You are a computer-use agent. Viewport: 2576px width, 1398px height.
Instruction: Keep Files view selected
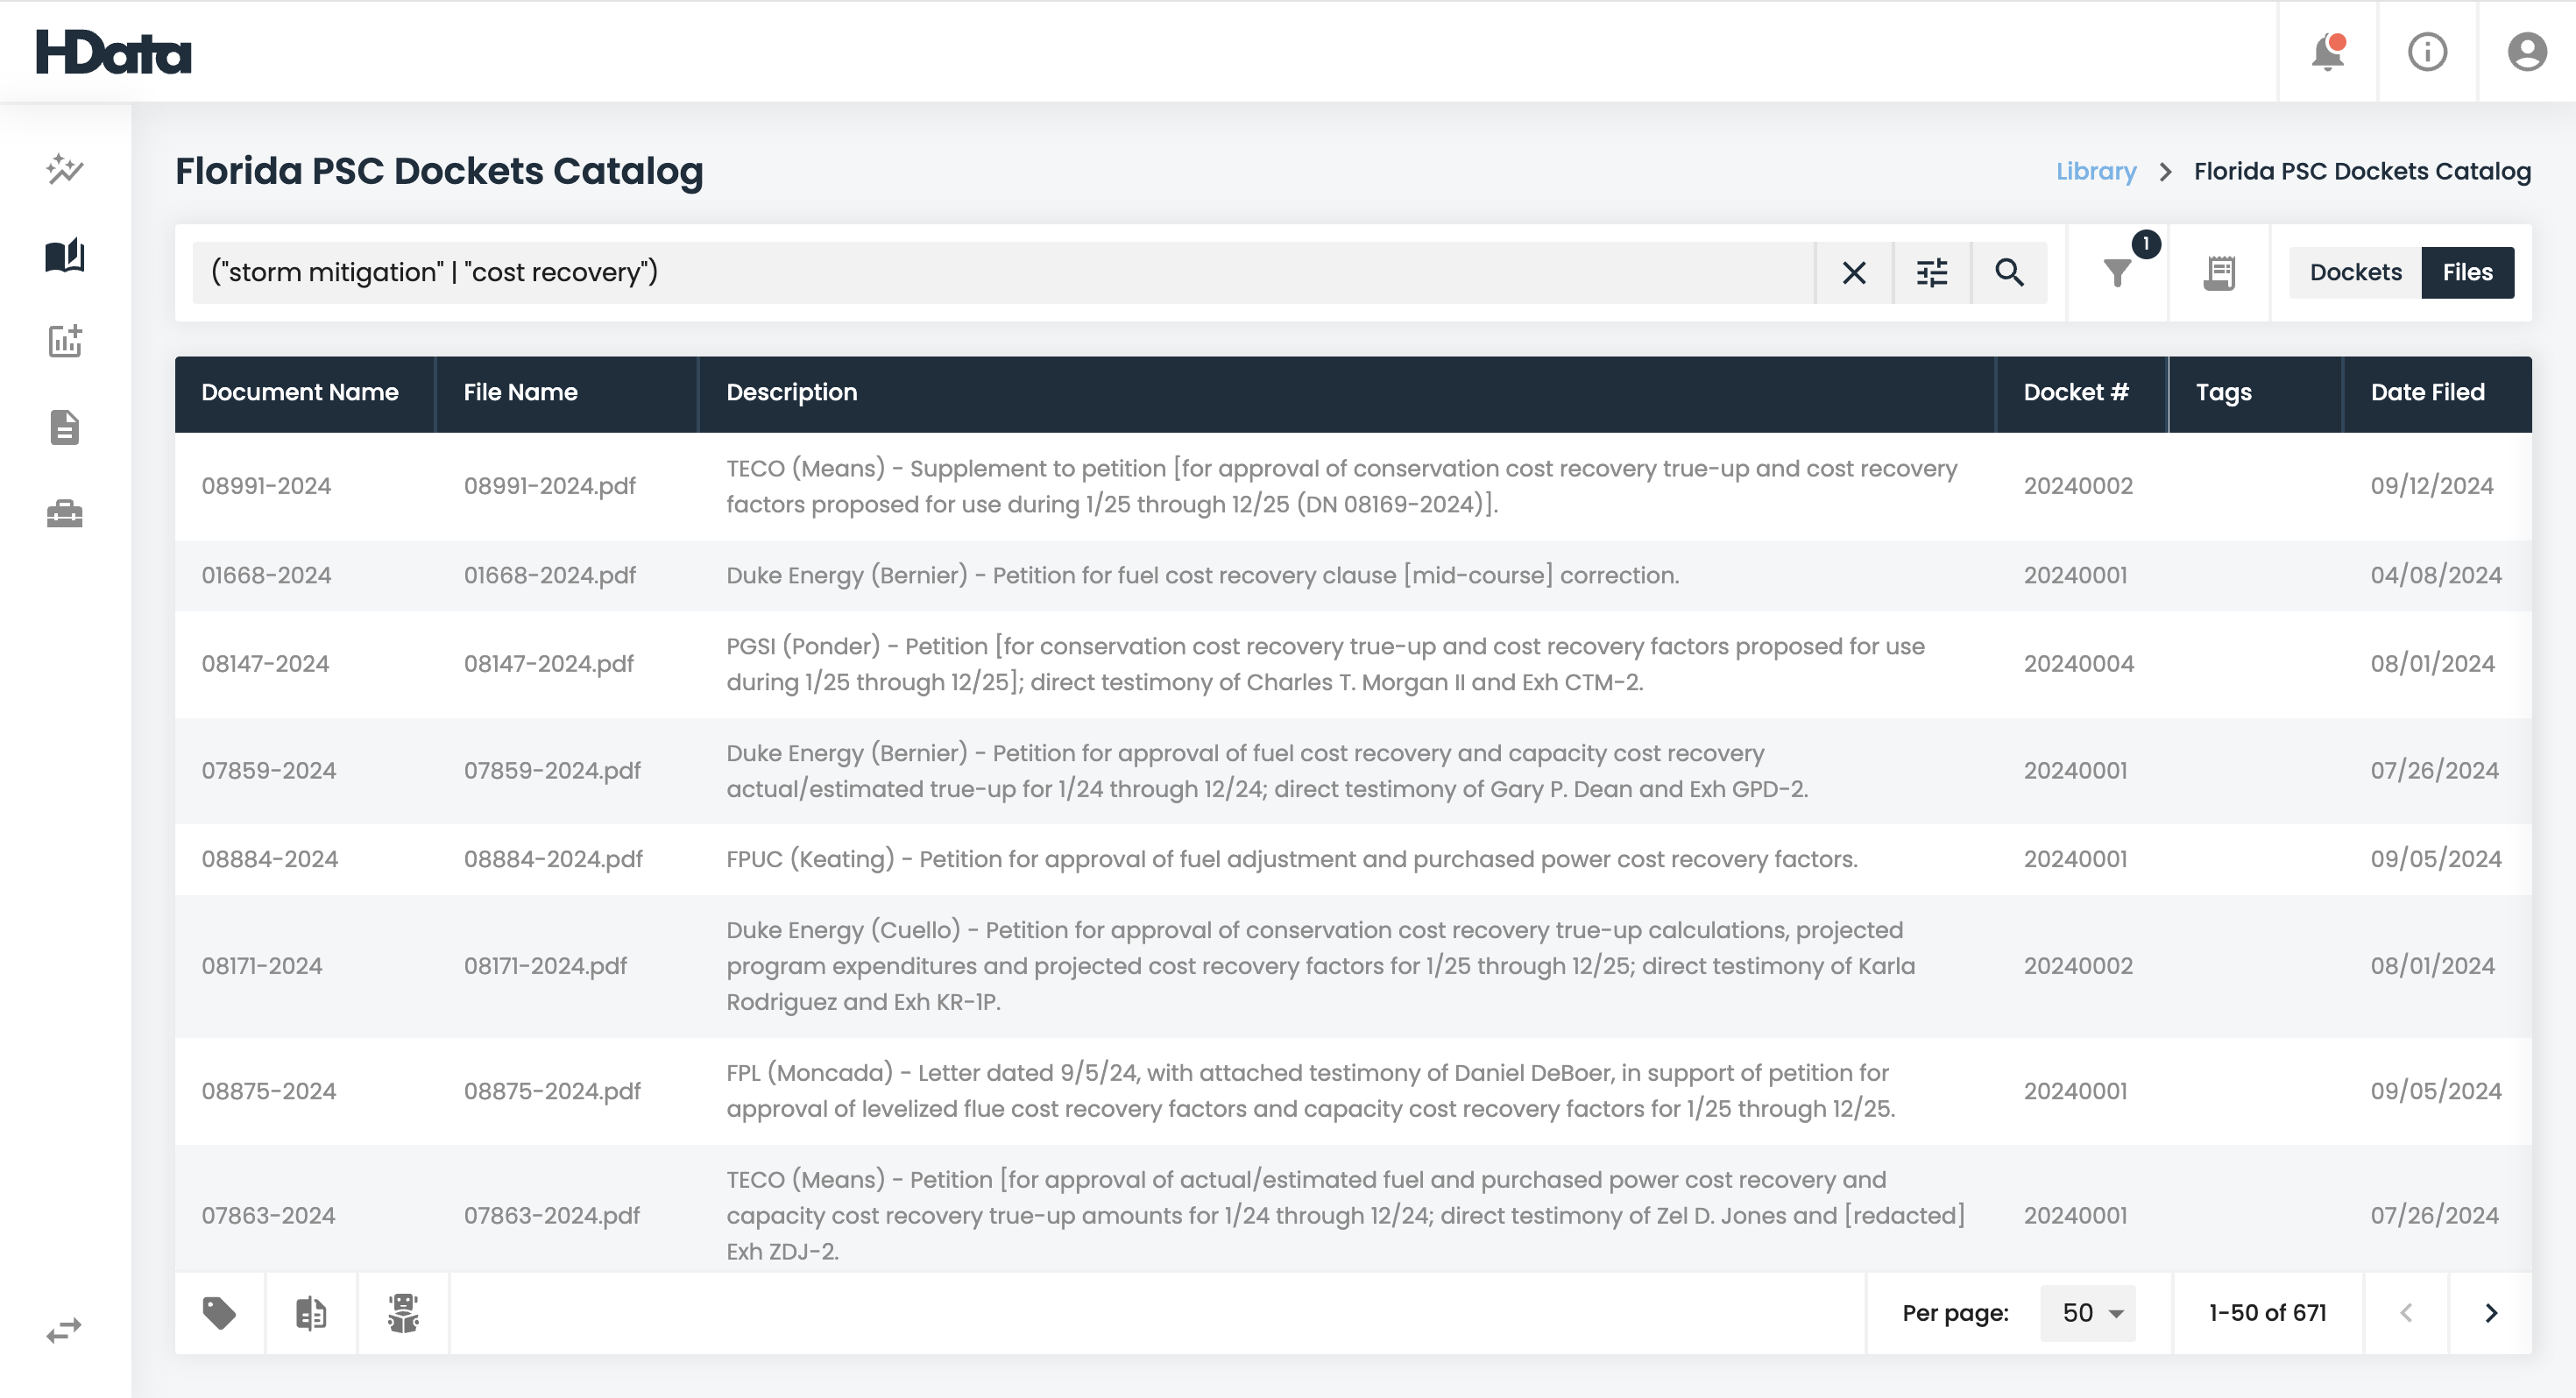coord(2467,272)
